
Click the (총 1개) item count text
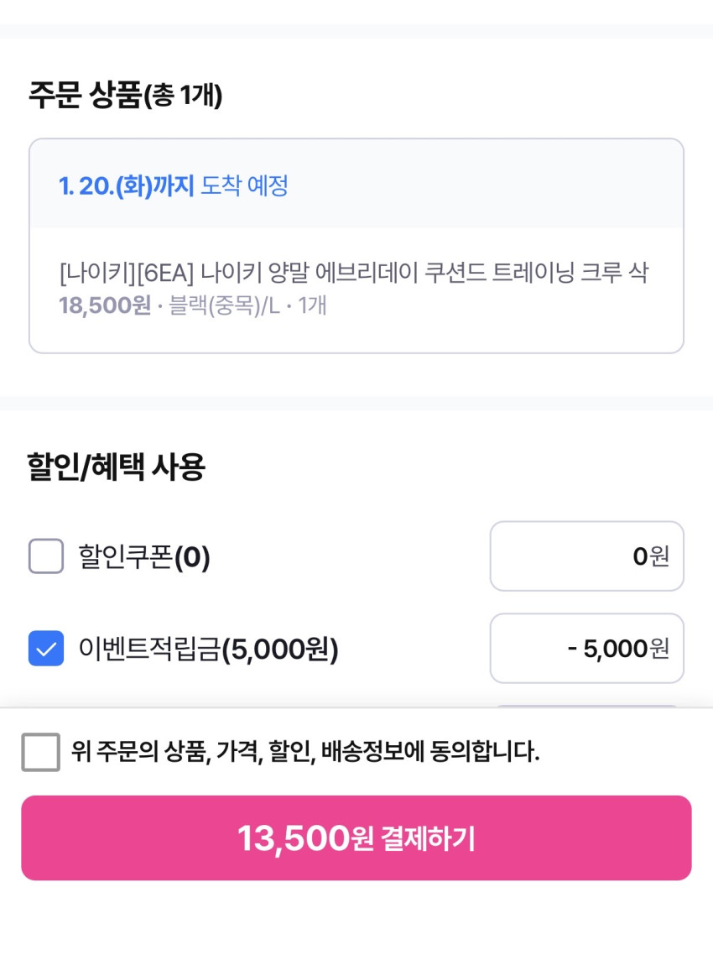tap(183, 97)
